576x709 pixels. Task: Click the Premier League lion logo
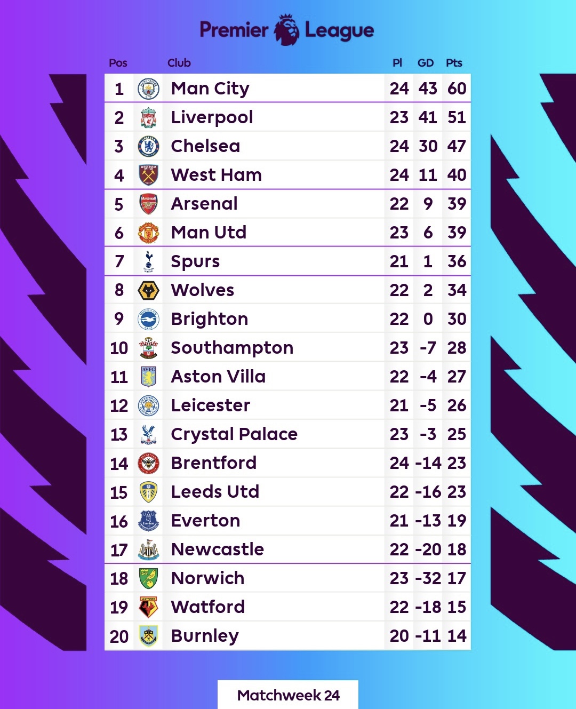[286, 30]
